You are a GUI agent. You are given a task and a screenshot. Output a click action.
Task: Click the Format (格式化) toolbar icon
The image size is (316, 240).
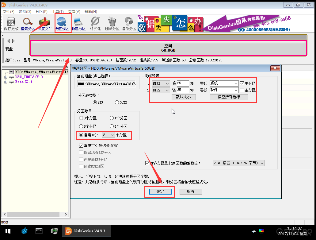[95, 24]
